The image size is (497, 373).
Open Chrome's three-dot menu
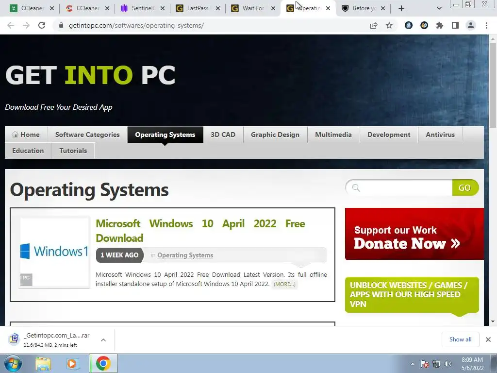click(x=486, y=25)
